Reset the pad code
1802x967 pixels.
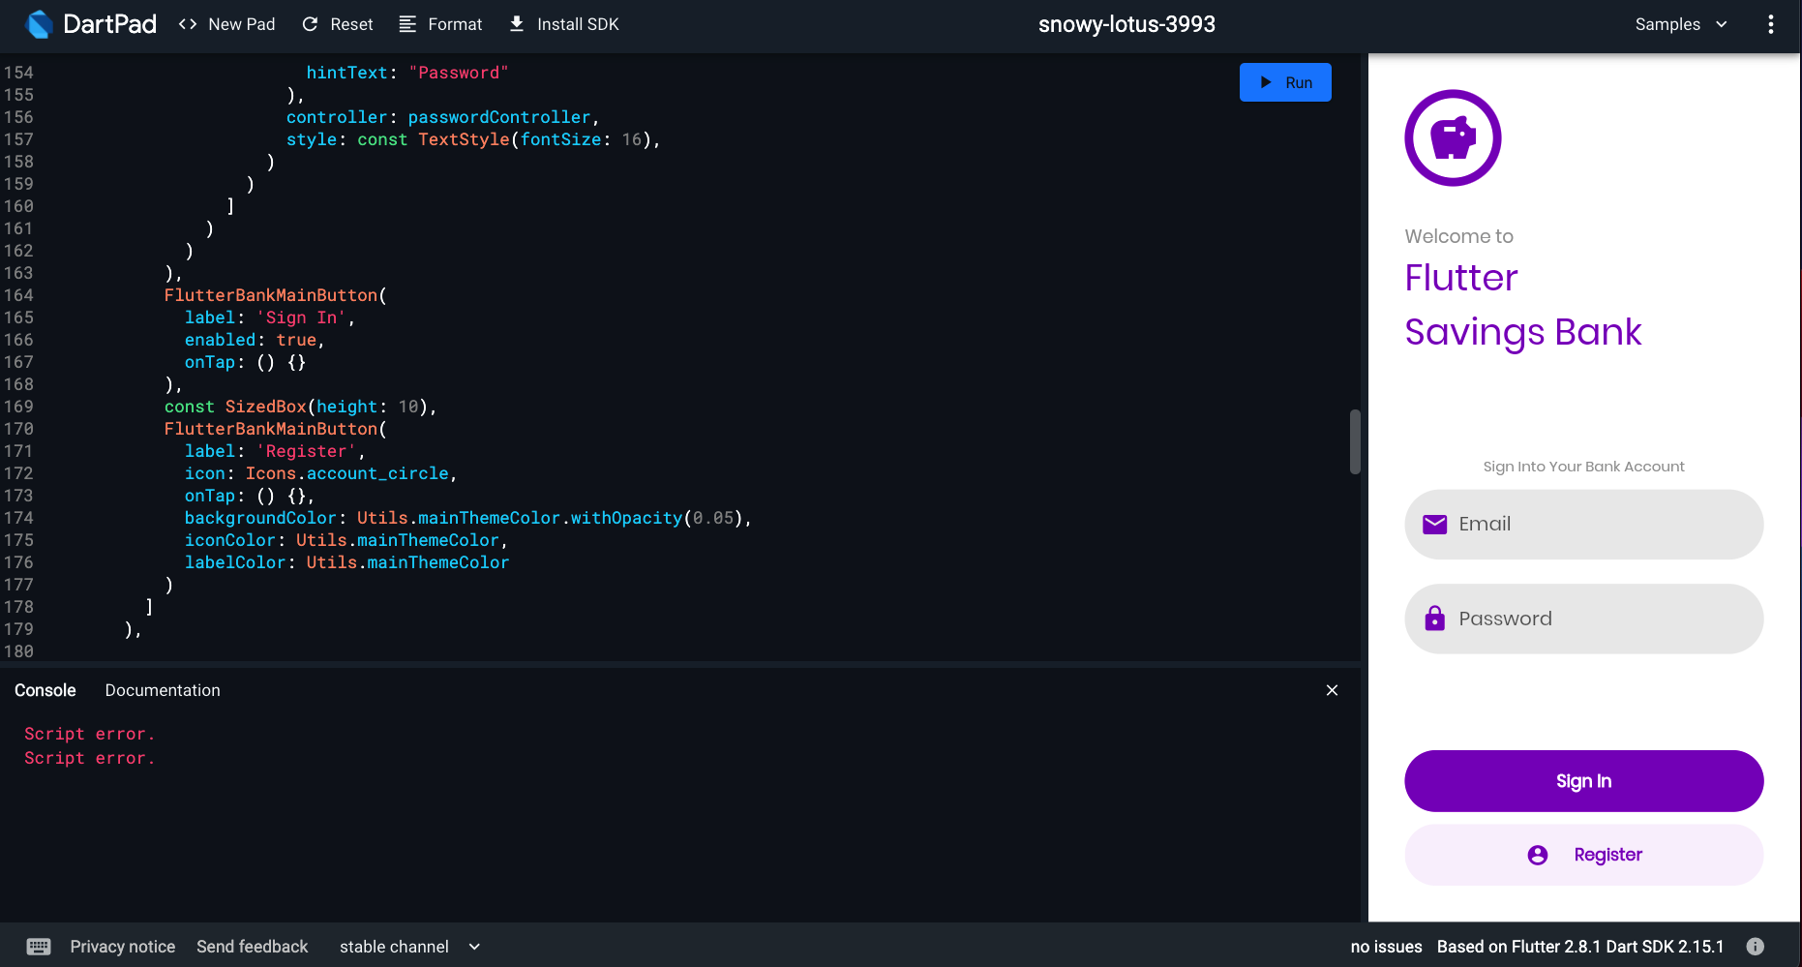337,24
